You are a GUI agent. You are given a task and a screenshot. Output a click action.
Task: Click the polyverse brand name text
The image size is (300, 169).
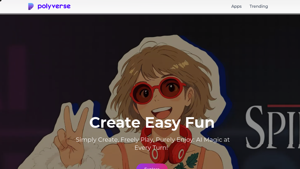point(54,6)
